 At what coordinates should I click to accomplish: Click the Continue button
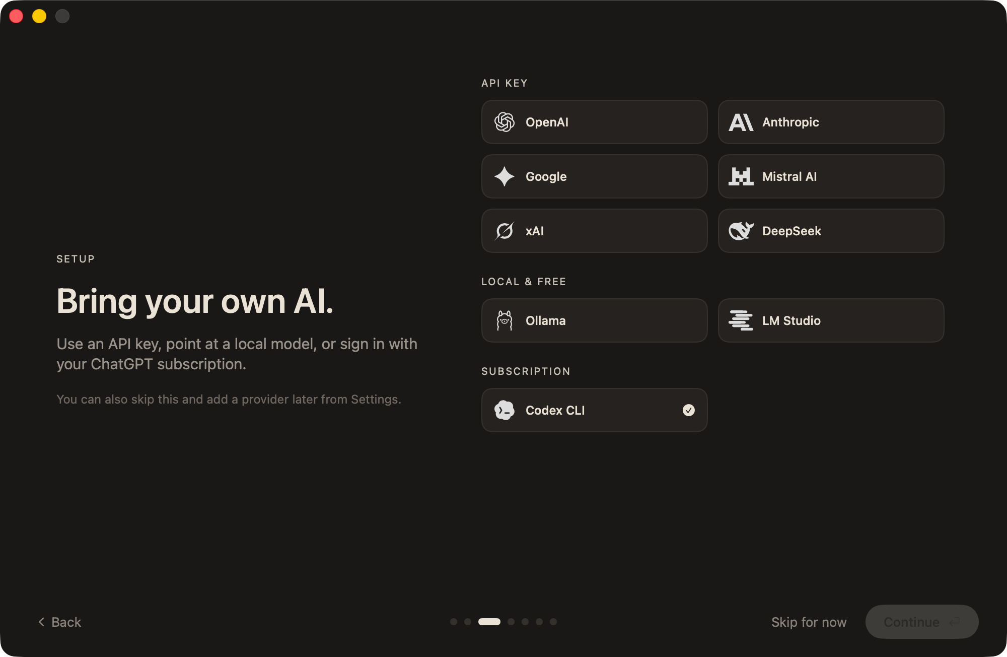921,622
